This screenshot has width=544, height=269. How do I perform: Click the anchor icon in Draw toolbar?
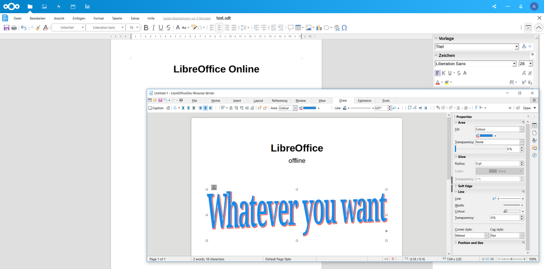[x=174, y=108]
